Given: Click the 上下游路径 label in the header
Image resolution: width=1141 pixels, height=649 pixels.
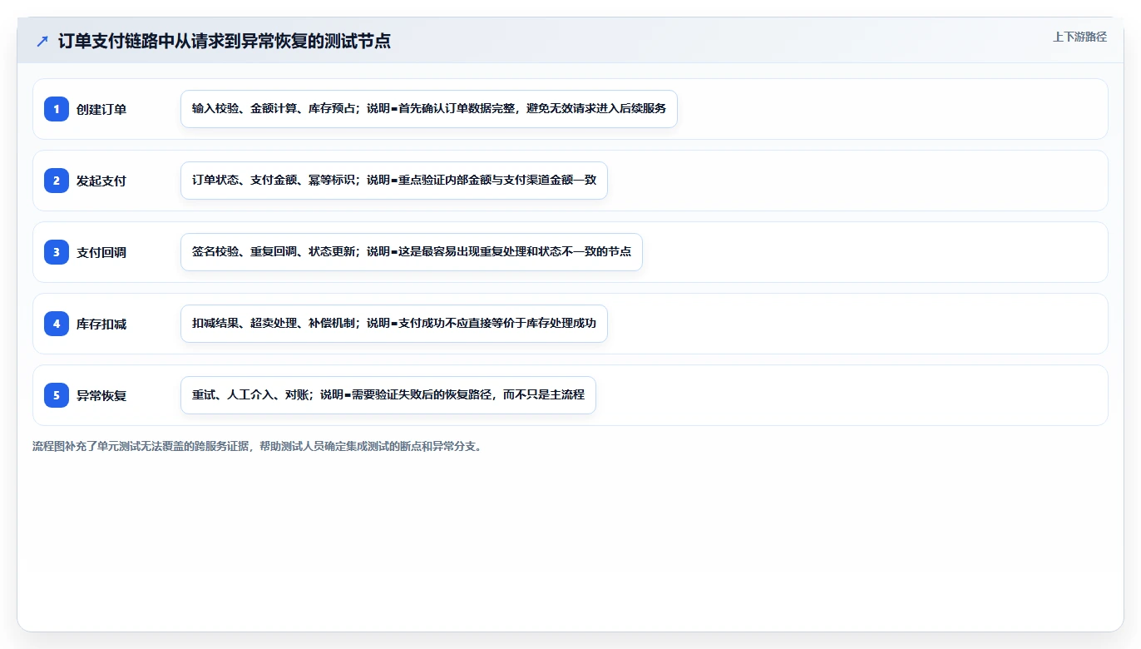Looking at the screenshot, I should [1079, 37].
